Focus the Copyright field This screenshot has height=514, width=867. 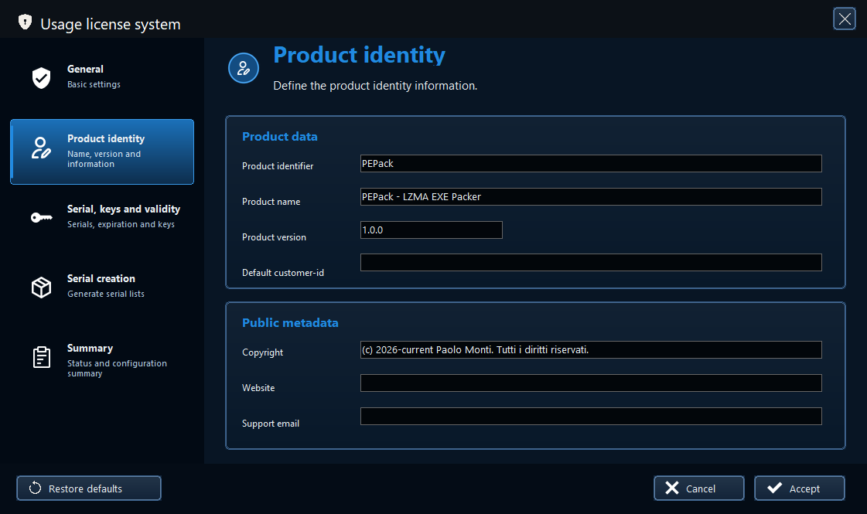(591, 350)
